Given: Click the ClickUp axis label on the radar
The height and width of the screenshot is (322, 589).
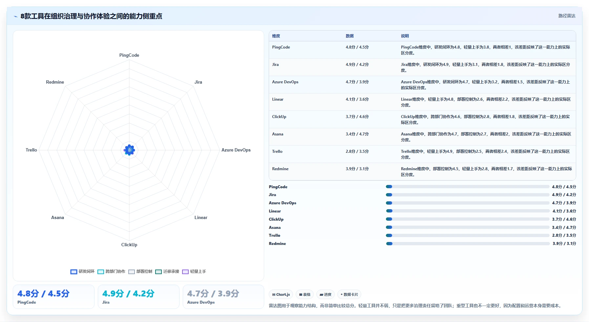Looking at the screenshot, I should (x=129, y=245).
